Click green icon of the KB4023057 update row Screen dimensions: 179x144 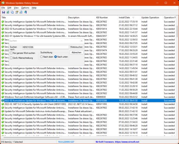[3, 36]
